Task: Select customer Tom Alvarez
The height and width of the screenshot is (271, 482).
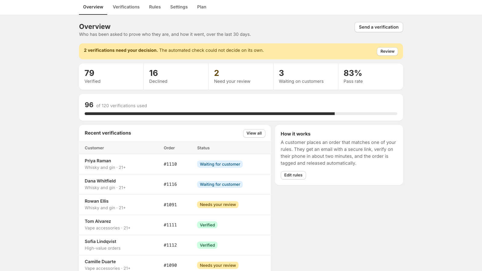Action: [x=98, y=221]
